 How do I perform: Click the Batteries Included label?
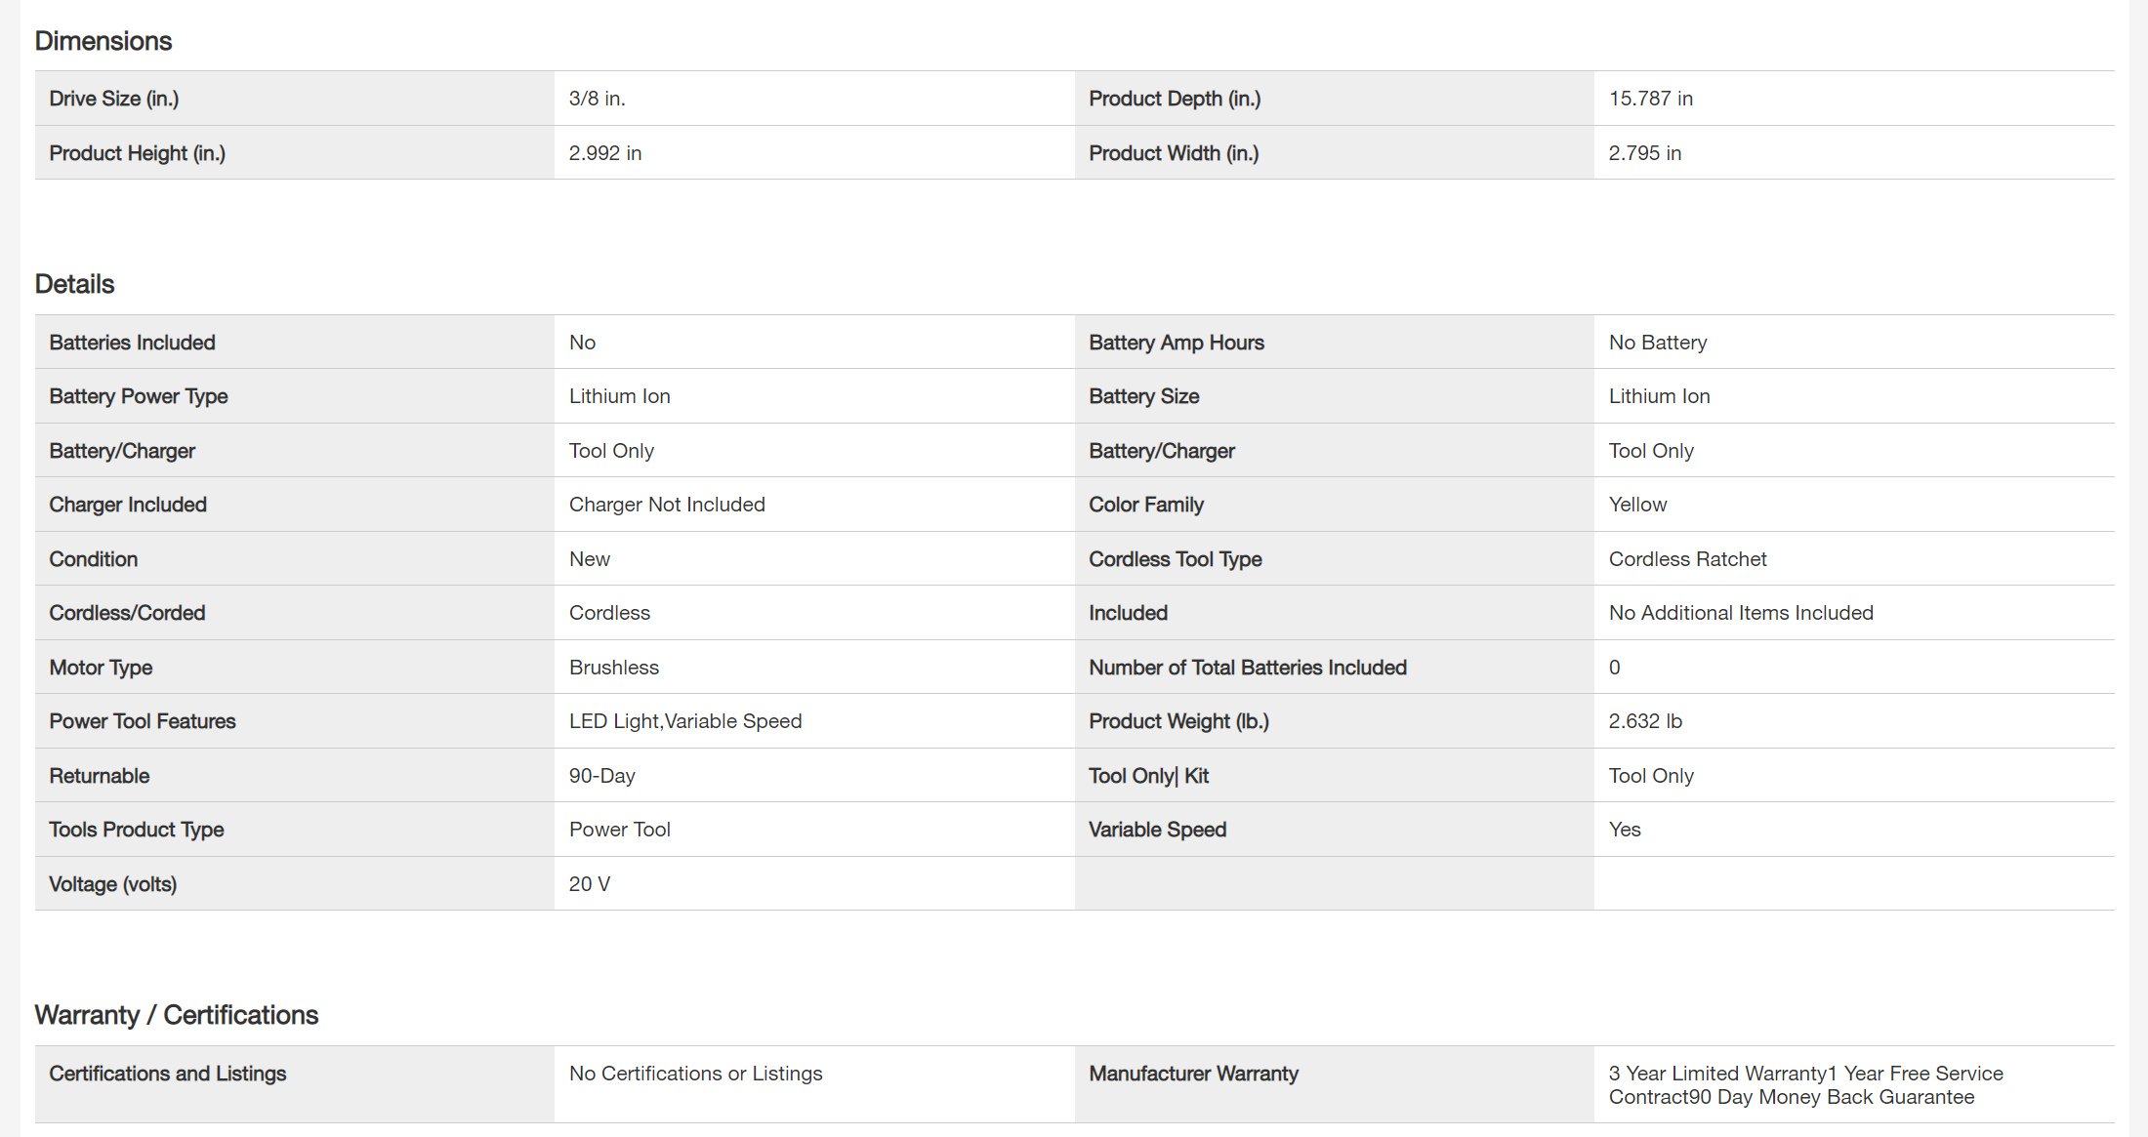coord(133,343)
